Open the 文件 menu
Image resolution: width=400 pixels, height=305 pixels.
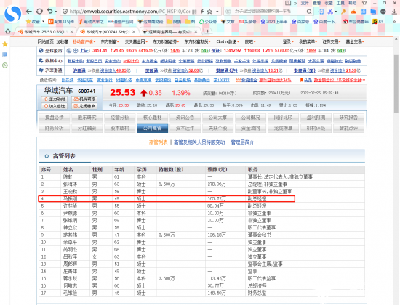305,3
